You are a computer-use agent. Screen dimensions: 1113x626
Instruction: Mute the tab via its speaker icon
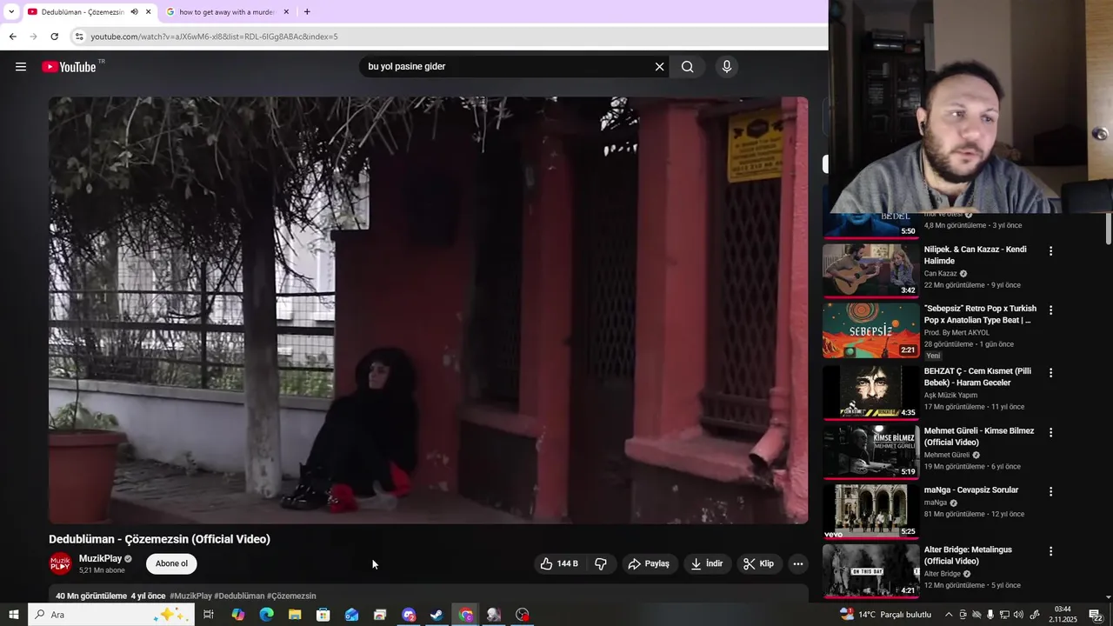pos(134,12)
